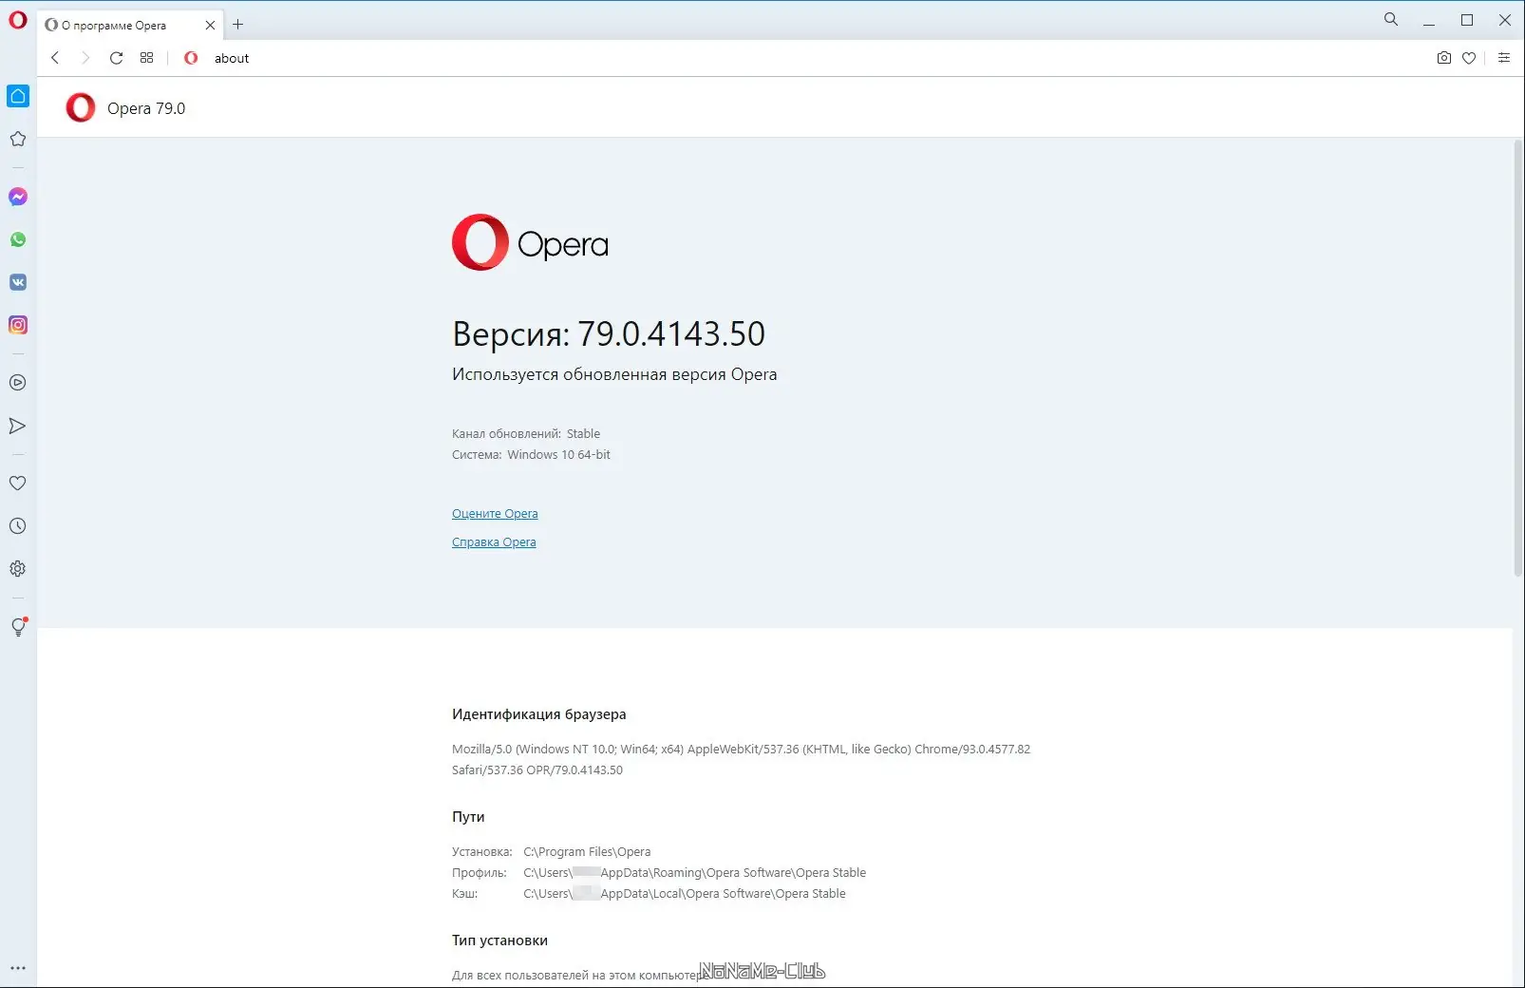Open the sidebar heart bookmarks panel
The image size is (1525, 988).
[18, 484]
